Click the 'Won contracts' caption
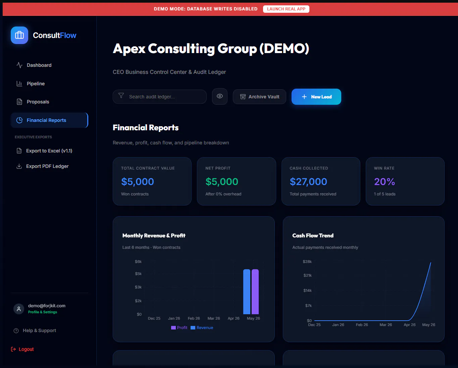Image resolution: width=458 pixels, height=368 pixels. pos(135,194)
